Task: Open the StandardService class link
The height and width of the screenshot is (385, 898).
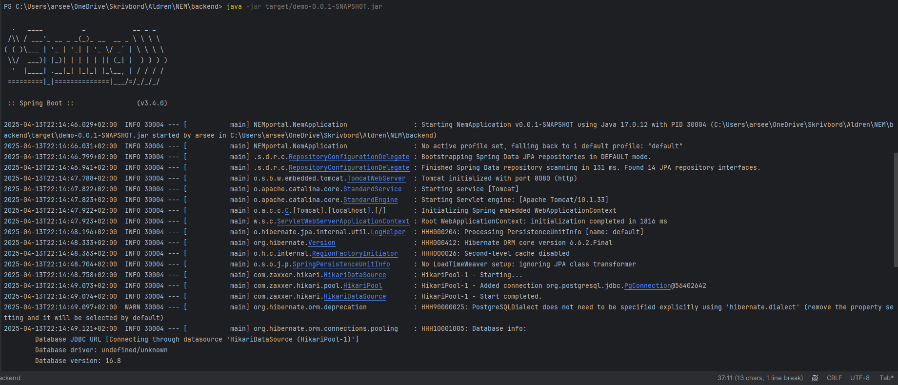Action: [x=372, y=189]
